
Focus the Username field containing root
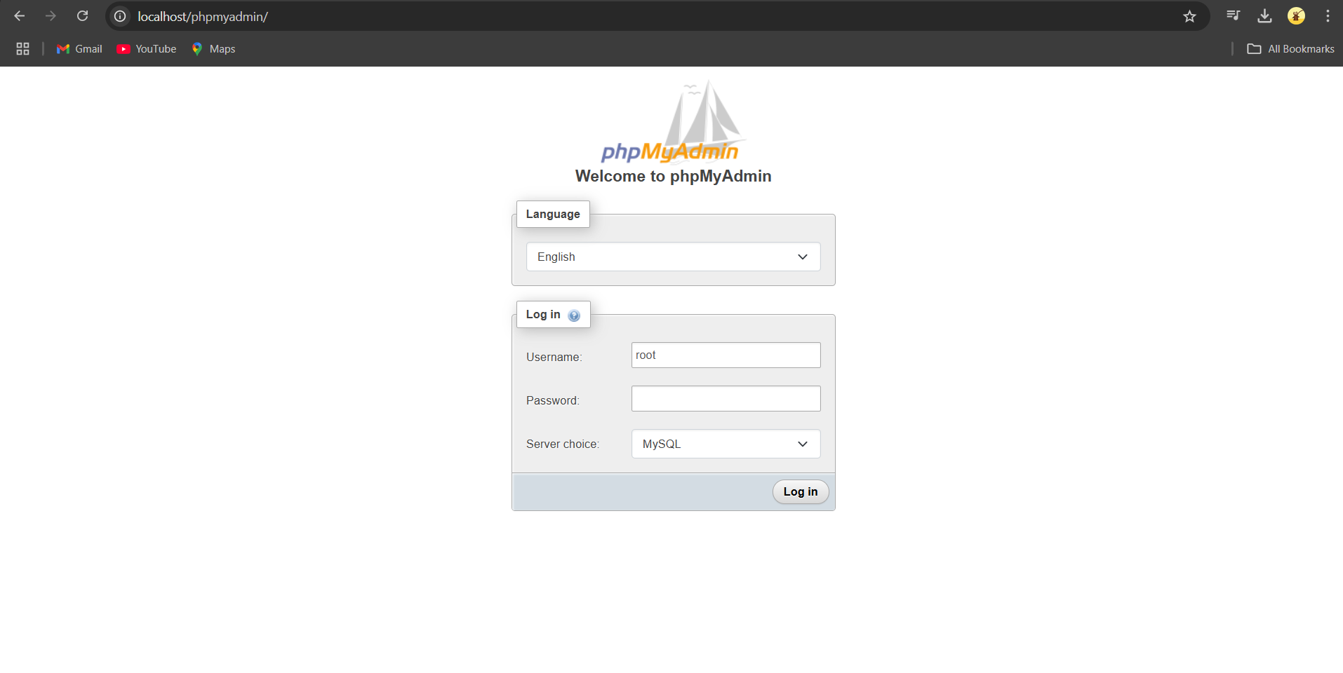coord(726,355)
